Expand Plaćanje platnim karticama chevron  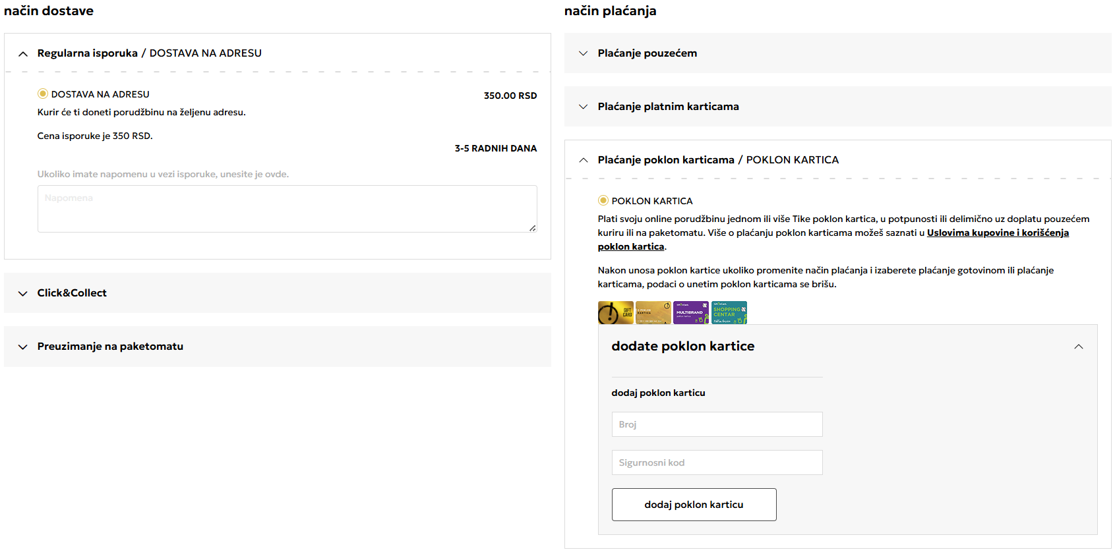pyautogui.click(x=584, y=107)
